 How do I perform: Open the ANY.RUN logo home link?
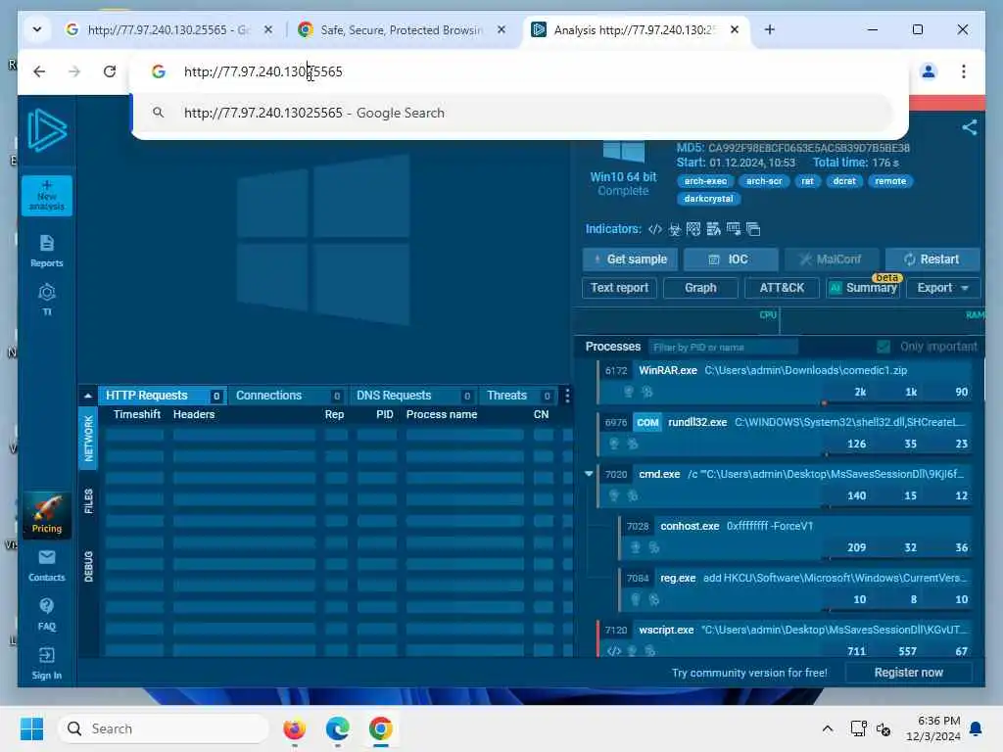coord(47,130)
